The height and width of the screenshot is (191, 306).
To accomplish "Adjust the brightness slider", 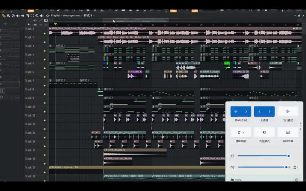I will click(263, 156).
